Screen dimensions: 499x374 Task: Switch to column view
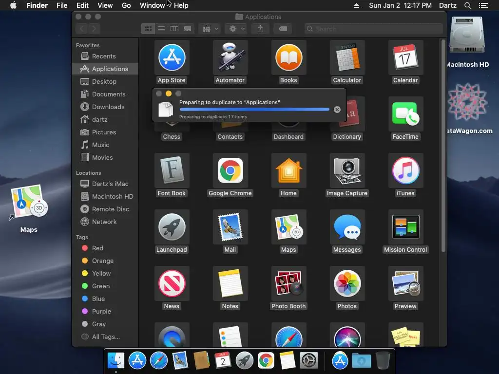pyautogui.click(x=174, y=29)
